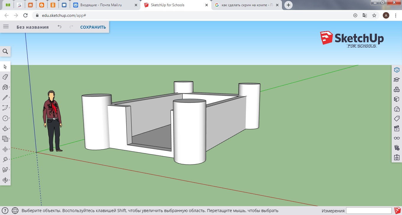Open the Instructor panel
This screenshot has height=215, width=402.
pos(397,80)
